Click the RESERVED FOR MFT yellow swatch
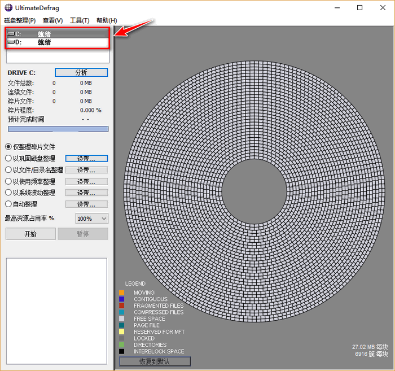Screen dimensions: 395x371 [122, 332]
